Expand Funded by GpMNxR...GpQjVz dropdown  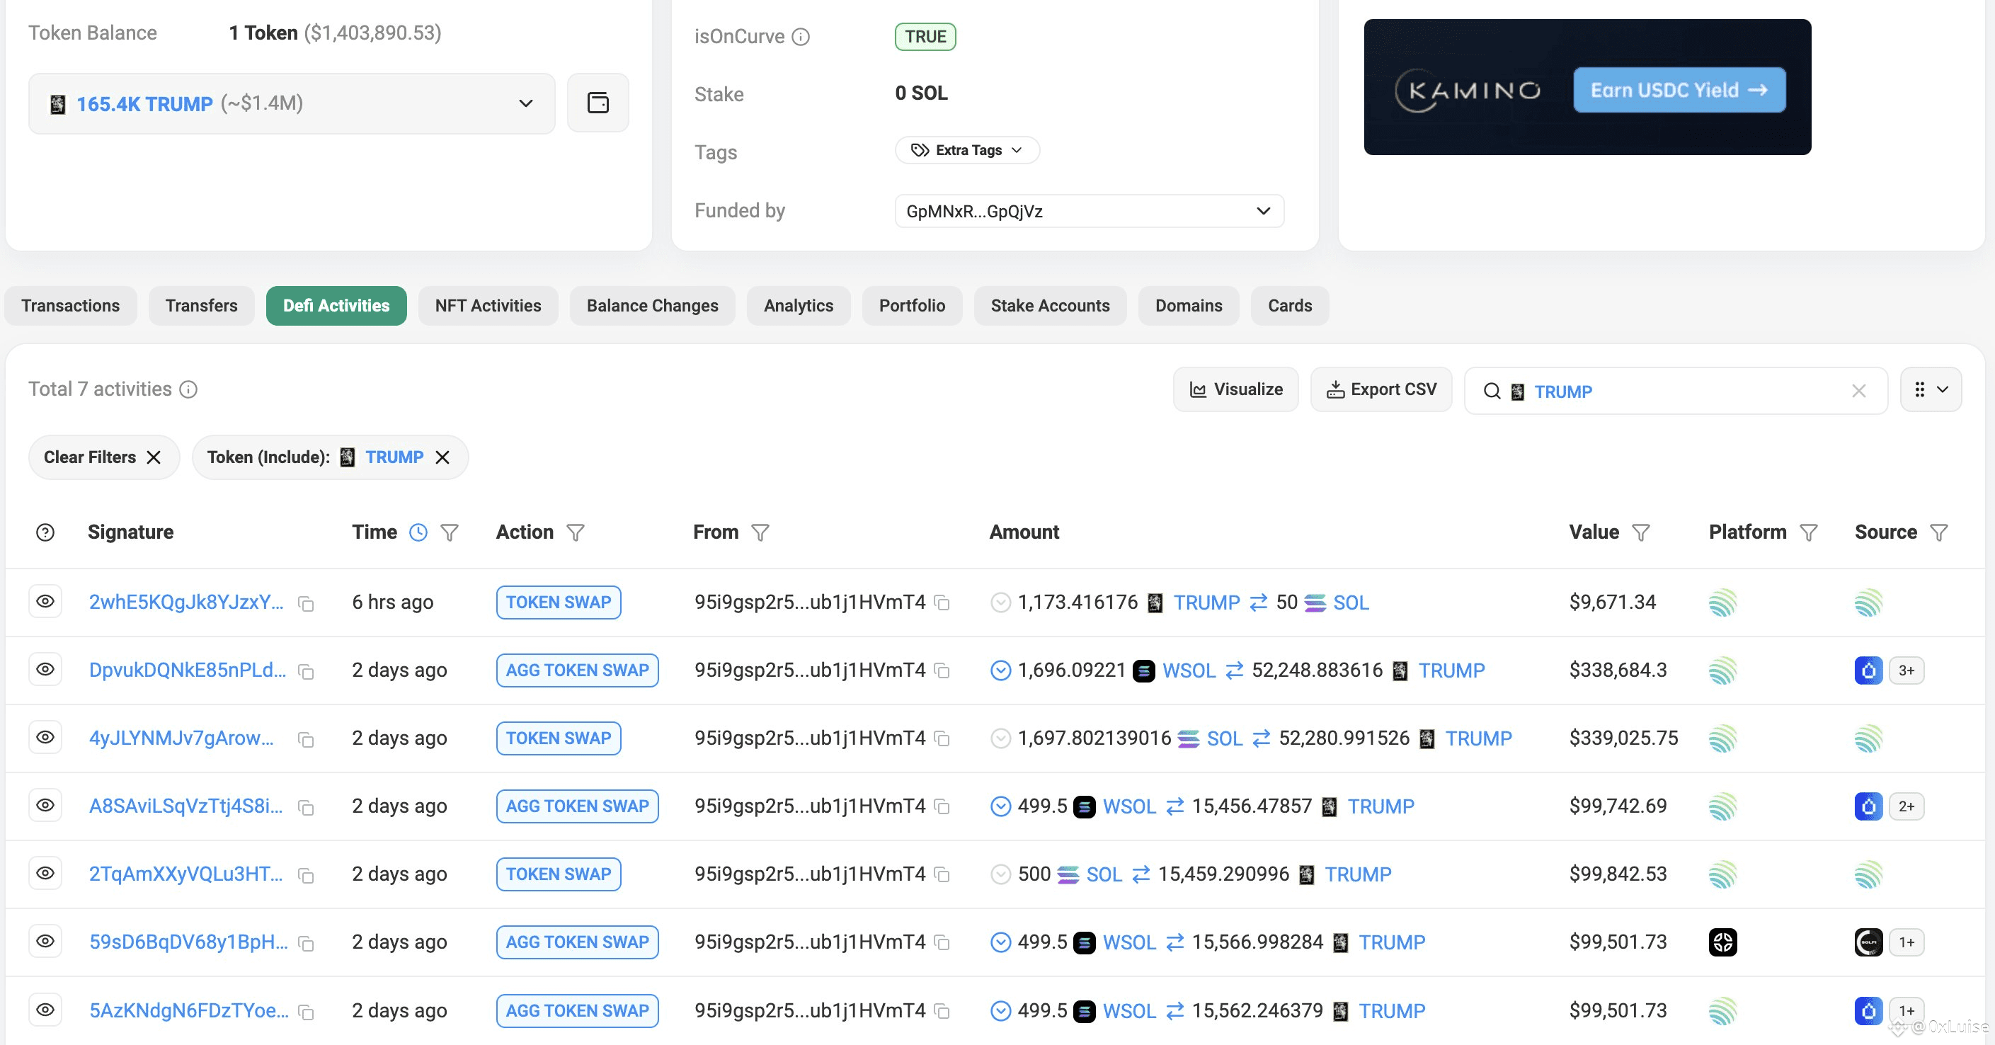tap(1262, 211)
